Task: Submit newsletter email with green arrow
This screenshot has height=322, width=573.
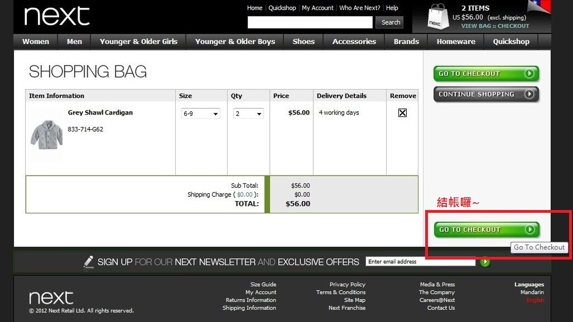Action: [485, 262]
